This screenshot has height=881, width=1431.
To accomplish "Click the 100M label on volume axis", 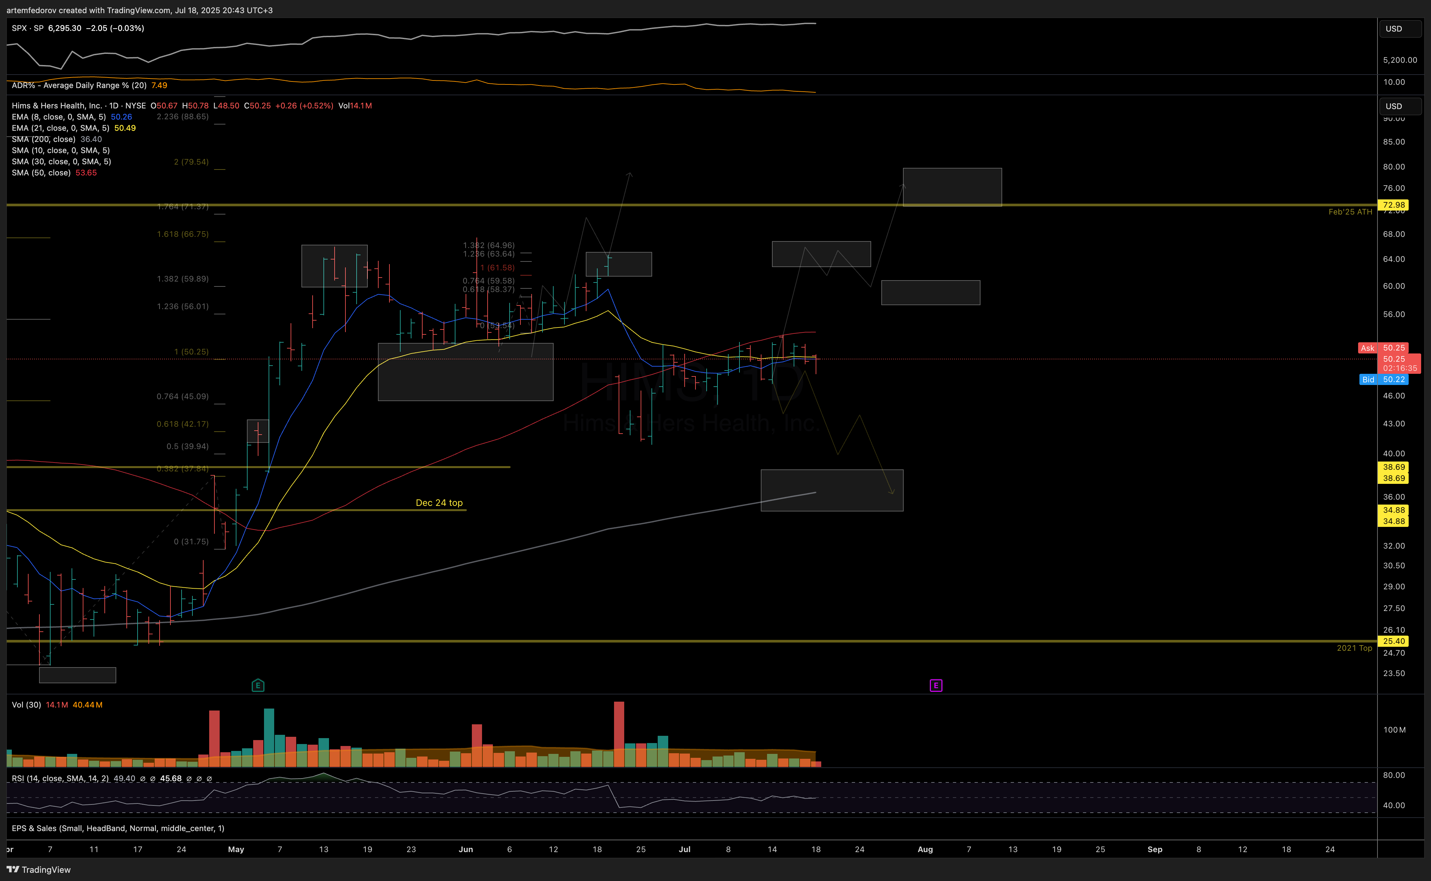I will 1394,730.
